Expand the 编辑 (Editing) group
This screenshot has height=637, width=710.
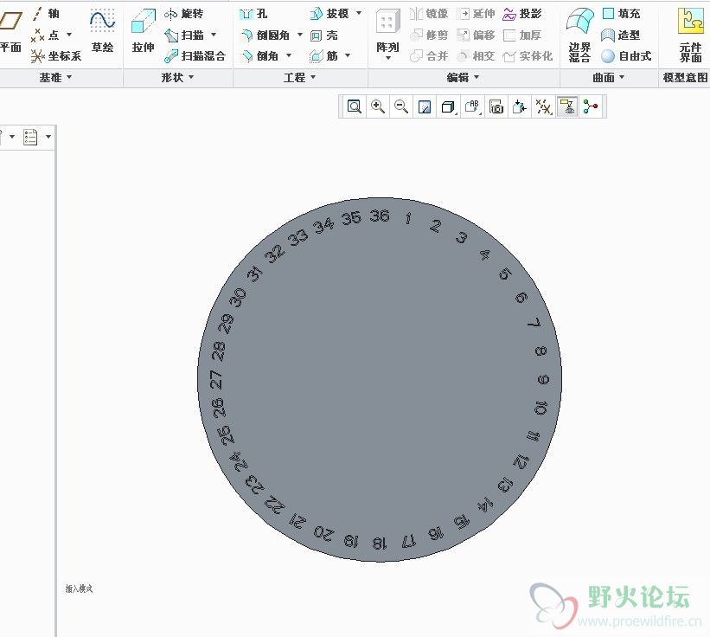(463, 78)
